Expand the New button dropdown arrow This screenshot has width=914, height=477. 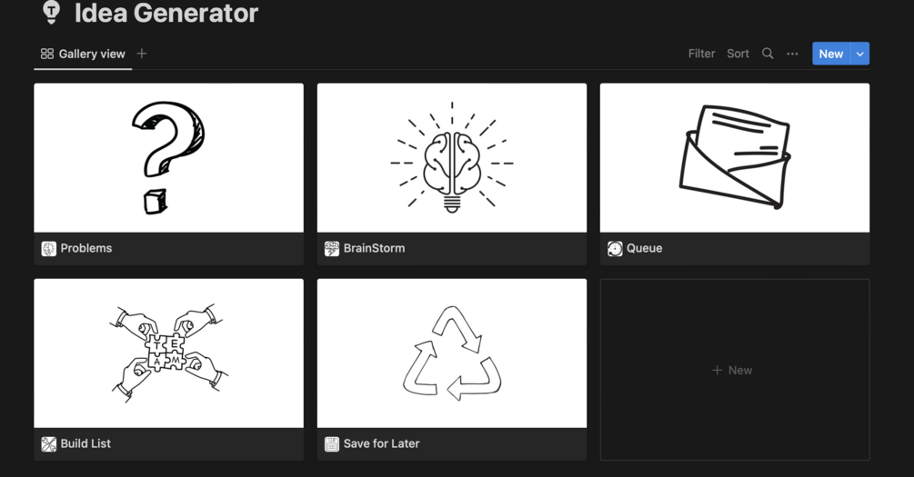point(860,54)
